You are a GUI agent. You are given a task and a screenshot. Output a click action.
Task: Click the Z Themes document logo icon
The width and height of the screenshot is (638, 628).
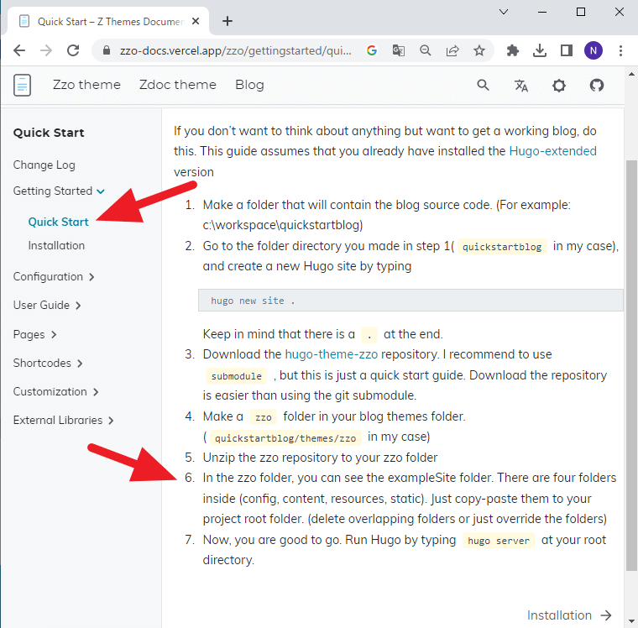23,85
